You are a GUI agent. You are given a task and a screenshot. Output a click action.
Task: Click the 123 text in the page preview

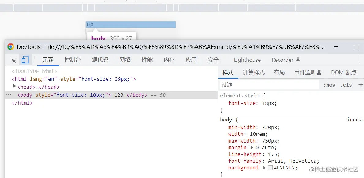tap(89, 24)
